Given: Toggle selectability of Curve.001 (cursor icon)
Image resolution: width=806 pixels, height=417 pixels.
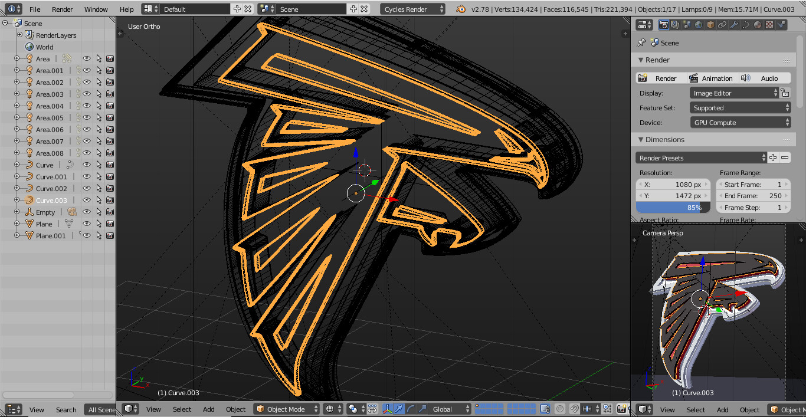Looking at the screenshot, I should pos(99,176).
